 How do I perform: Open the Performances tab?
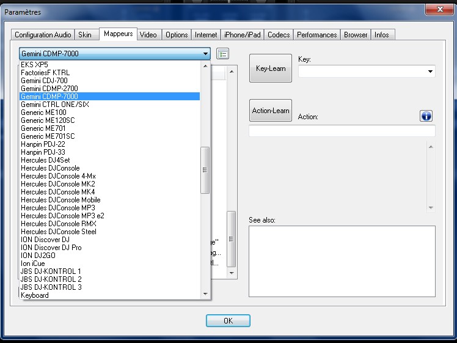(317, 35)
